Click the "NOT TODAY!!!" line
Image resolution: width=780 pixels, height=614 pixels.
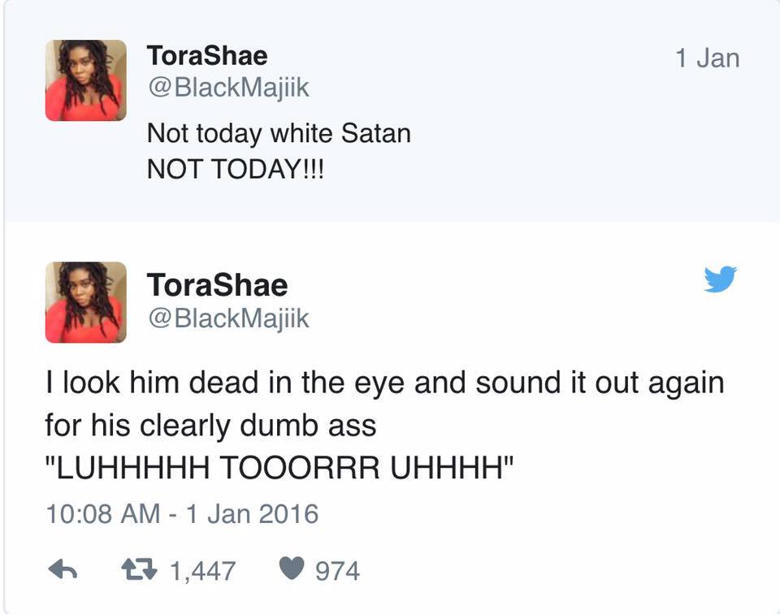click(234, 170)
